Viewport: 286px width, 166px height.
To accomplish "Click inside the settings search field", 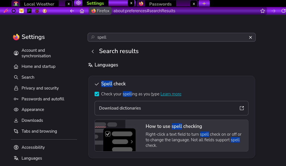I will [171, 37].
